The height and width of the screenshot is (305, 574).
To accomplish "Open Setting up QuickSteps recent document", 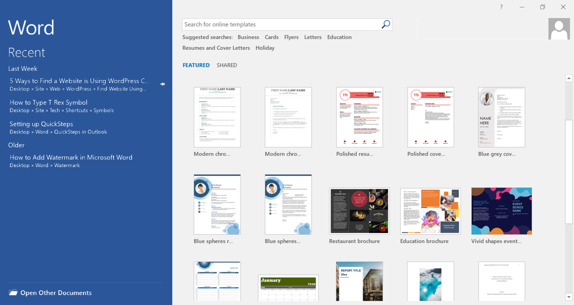I will 41,124.
